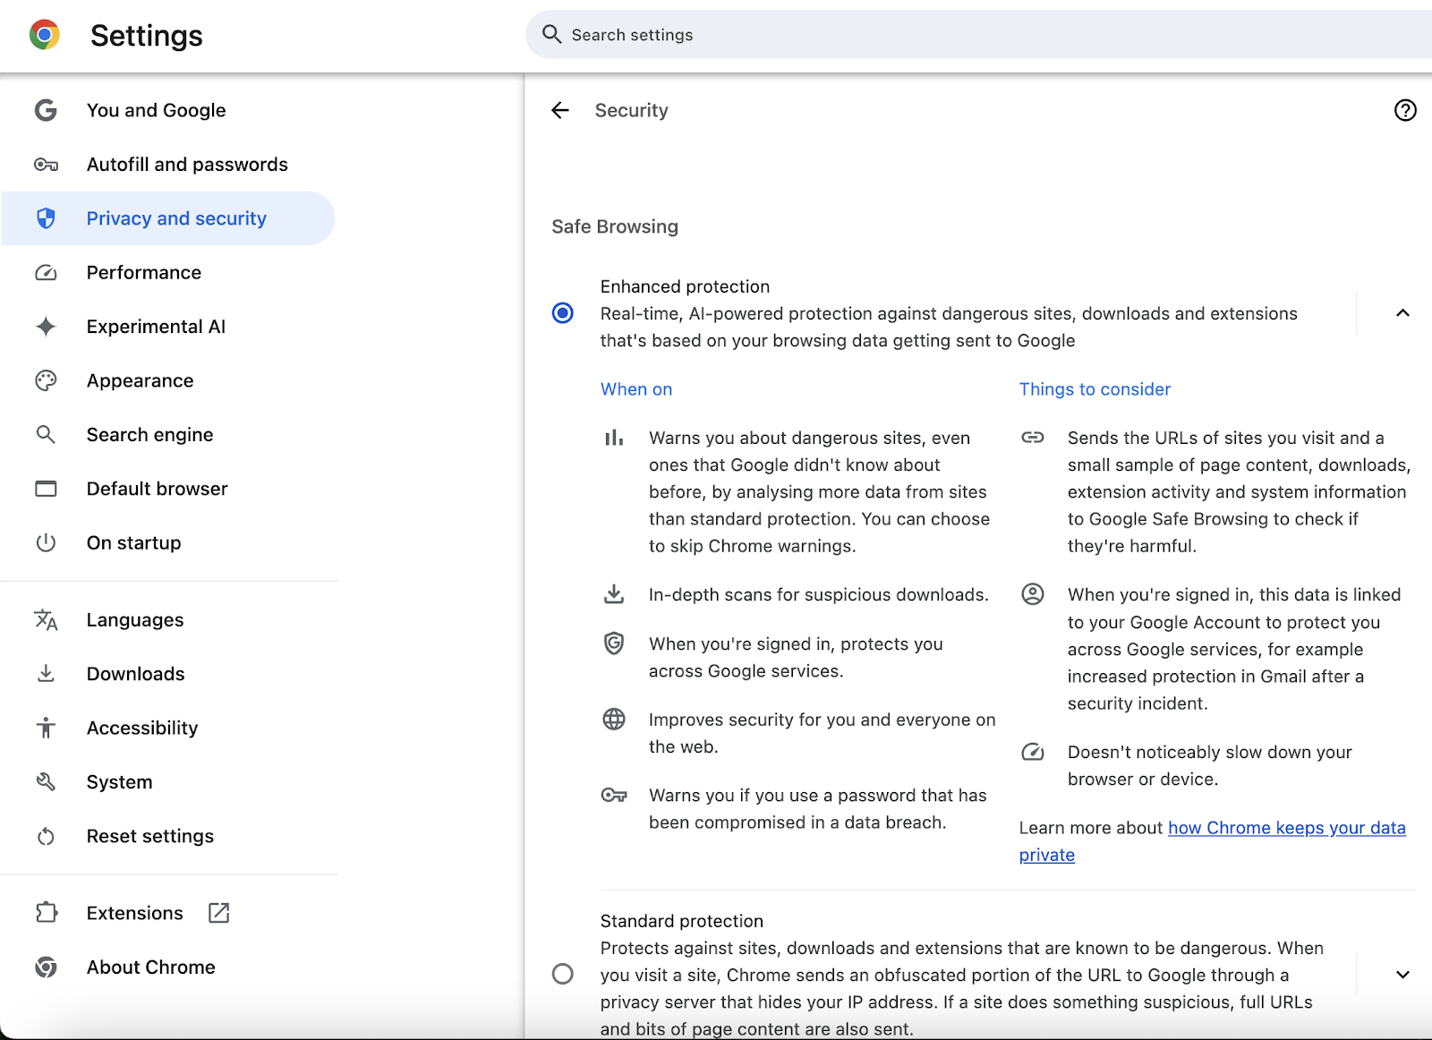Click the key icon beside password breach warning

tap(614, 795)
